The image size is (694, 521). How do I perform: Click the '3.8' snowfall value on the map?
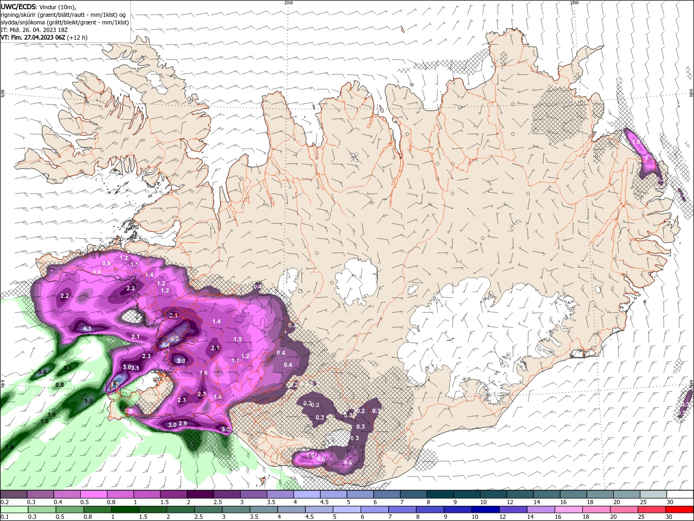181,360
